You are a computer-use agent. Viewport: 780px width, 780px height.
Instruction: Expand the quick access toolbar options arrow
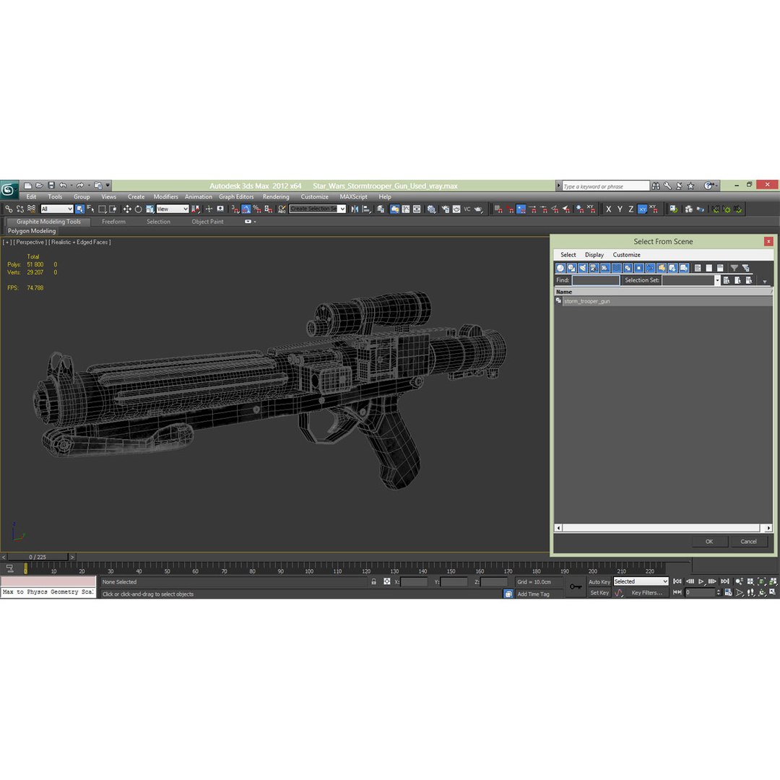(x=108, y=186)
